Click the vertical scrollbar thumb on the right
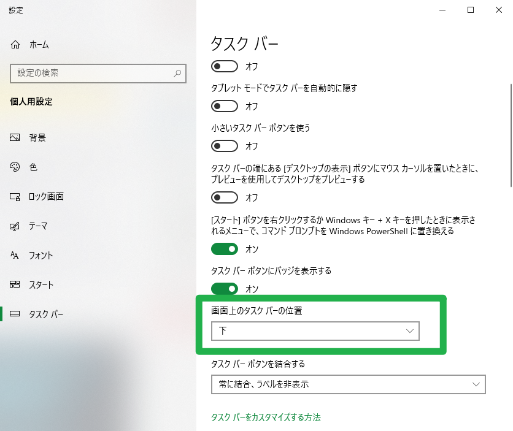 click(x=511, y=135)
